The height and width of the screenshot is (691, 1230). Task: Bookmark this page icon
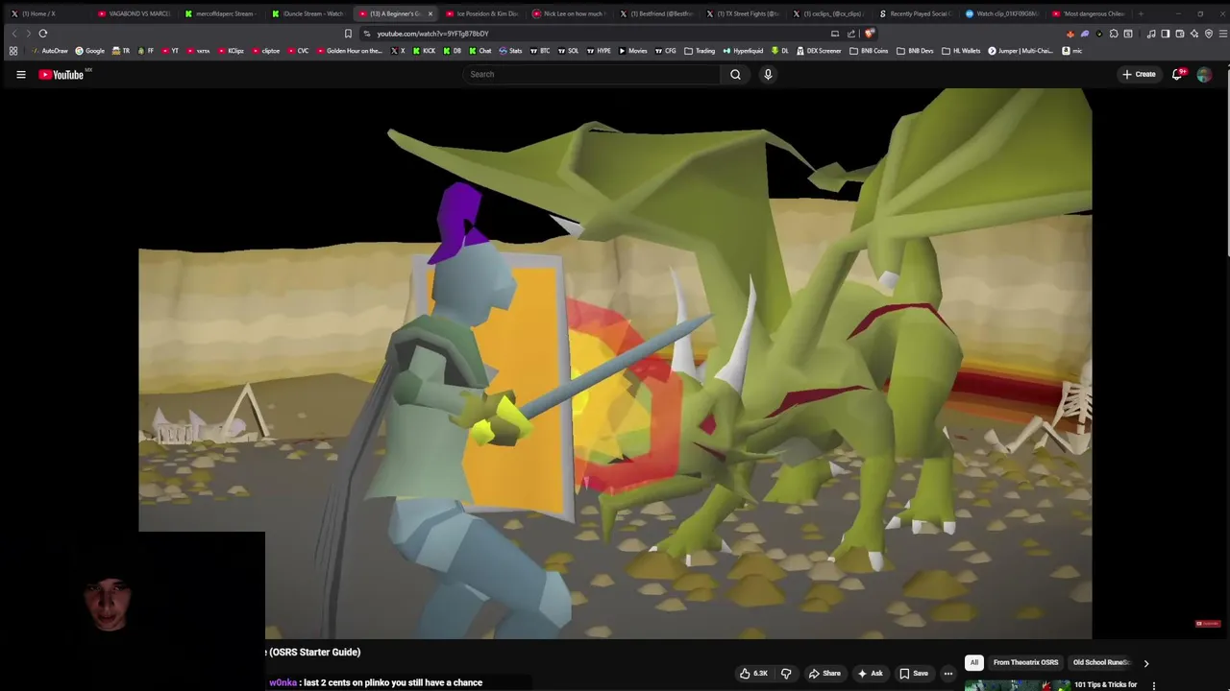point(348,34)
